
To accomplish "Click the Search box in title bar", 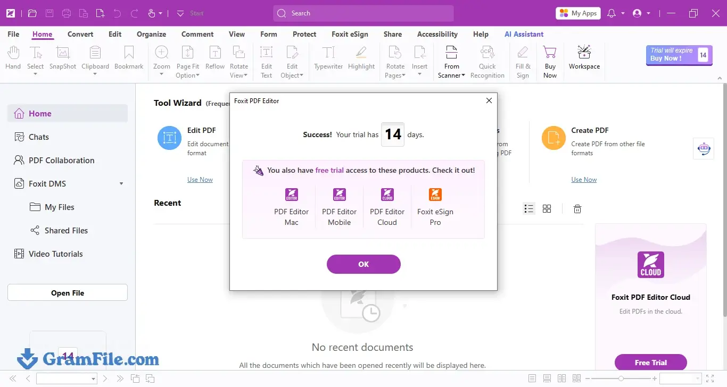I will tap(363, 13).
